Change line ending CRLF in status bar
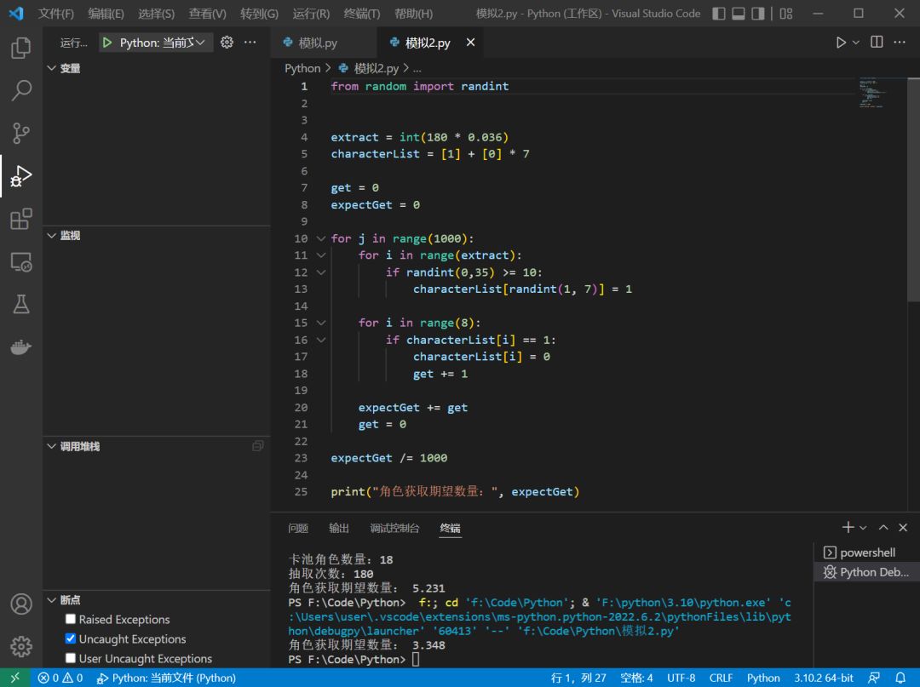The width and height of the screenshot is (920, 687). click(721, 678)
